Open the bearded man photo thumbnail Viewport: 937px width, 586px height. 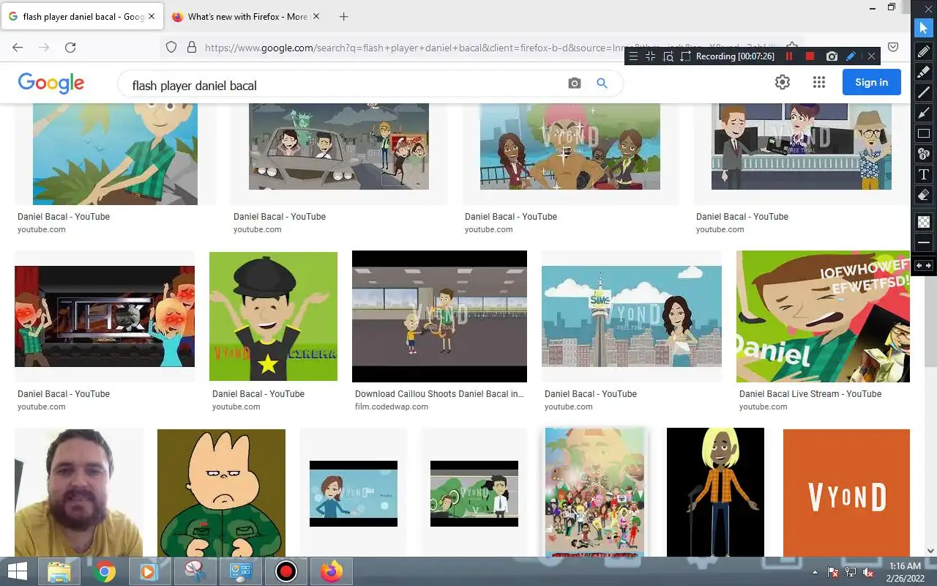tap(79, 493)
